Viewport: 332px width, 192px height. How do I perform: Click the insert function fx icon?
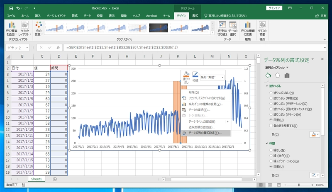pos(58,48)
